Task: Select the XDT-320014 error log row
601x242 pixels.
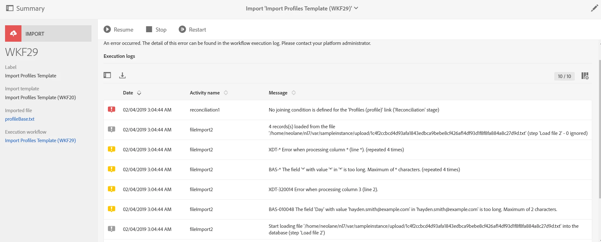Action: (x=323, y=190)
